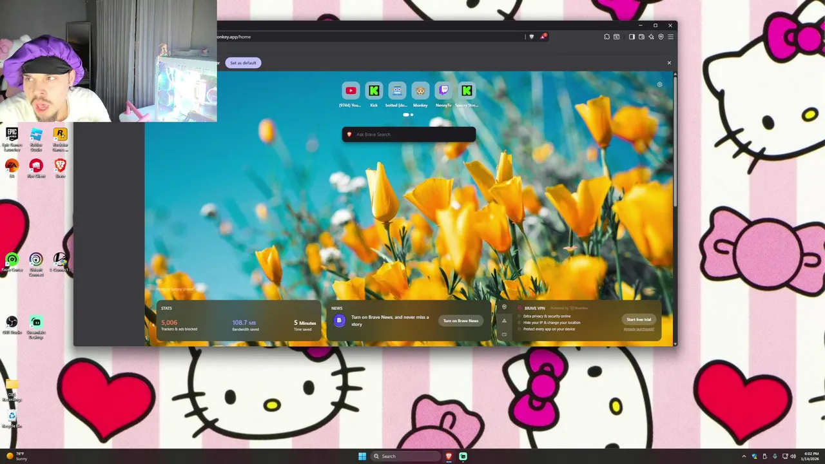Open the weather widget showing Sunny
Image resolution: width=825 pixels, height=464 pixels.
tap(17, 456)
